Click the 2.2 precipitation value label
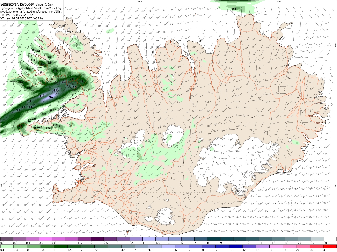This screenshot has height=252, width=337. 81,82
